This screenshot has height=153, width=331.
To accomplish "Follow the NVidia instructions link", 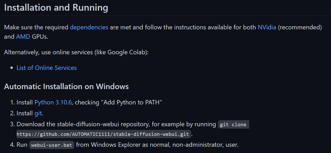I will point(267,27).
